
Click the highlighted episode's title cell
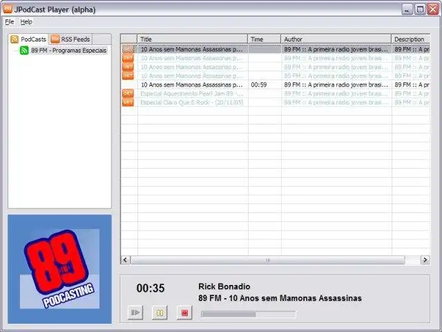193,49
